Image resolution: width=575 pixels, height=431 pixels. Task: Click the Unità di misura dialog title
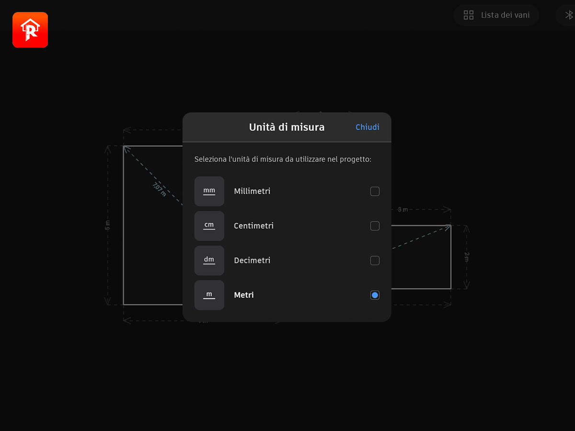pos(287,127)
